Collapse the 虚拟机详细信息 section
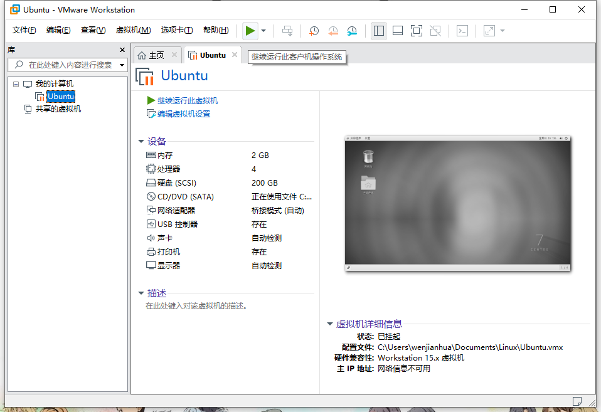This screenshot has width=601, height=412. click(329, 324)
